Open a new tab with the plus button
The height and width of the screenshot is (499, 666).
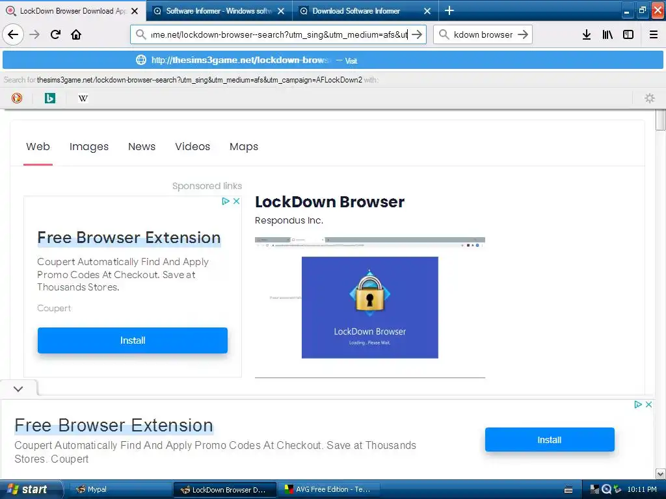coord(449,10)
